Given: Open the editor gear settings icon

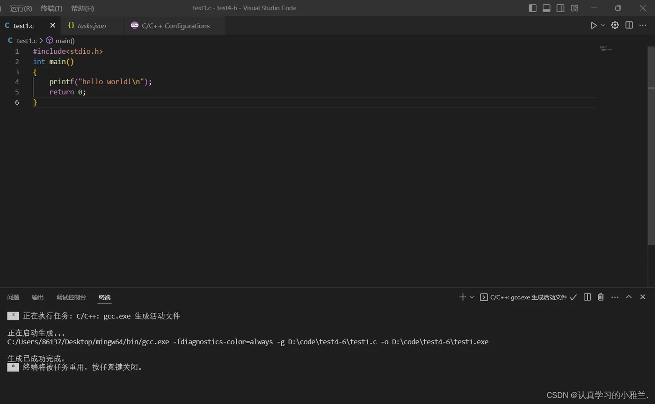Looking at the screenshot, I should coord(615,25).
